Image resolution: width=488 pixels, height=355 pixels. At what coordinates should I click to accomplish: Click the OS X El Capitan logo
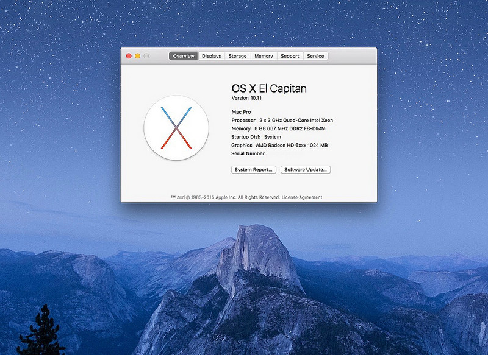point(176,128)
